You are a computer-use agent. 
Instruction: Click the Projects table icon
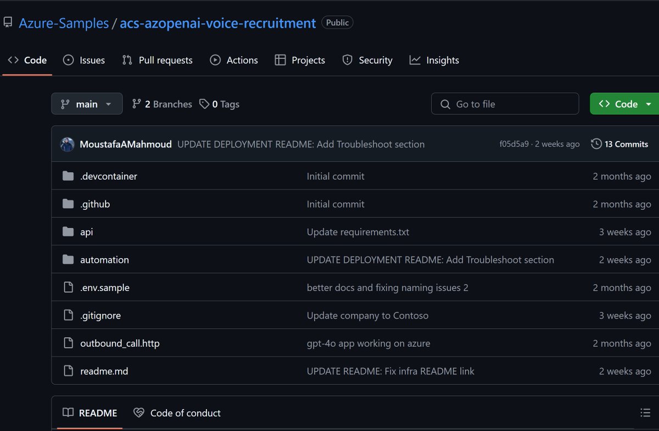280,60
